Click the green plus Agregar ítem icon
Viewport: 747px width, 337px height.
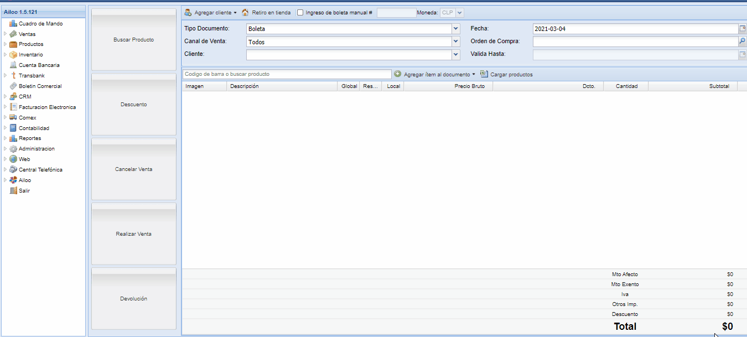click(397, 74)
